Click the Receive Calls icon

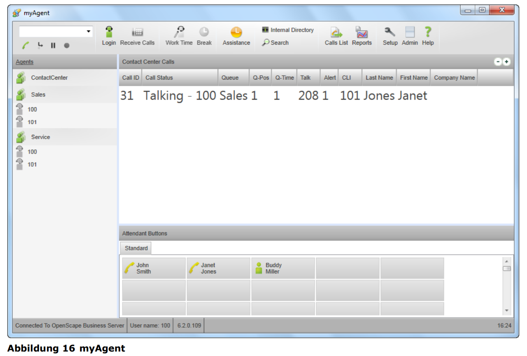click(x=137, y=33)
